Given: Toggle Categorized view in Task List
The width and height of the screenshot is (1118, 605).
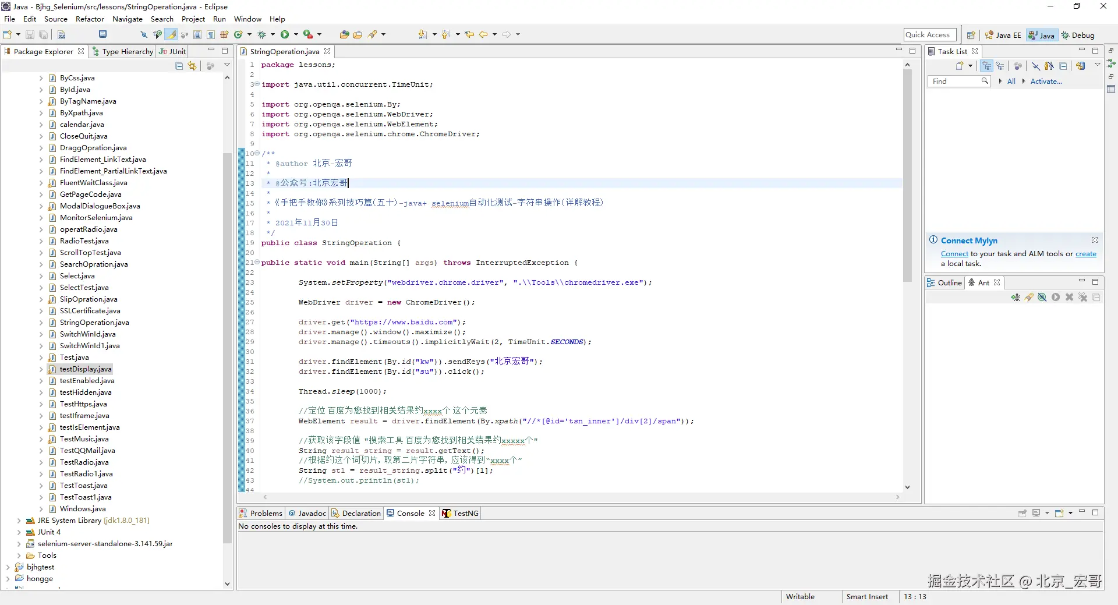Looking at the screenshot, I should click(986, 66).
